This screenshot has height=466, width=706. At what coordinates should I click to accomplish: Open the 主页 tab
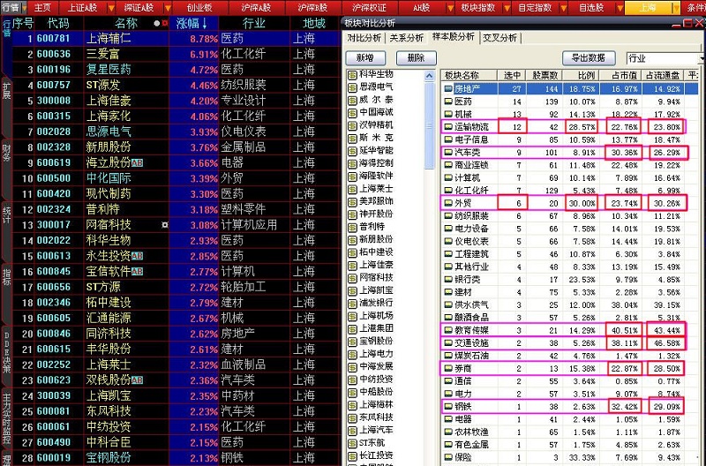tap(41, 8)
